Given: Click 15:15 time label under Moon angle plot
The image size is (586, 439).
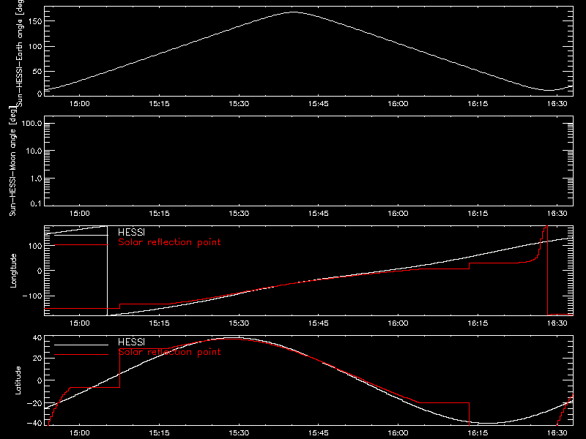Looking at the screenshot, I should pos(159,214).
